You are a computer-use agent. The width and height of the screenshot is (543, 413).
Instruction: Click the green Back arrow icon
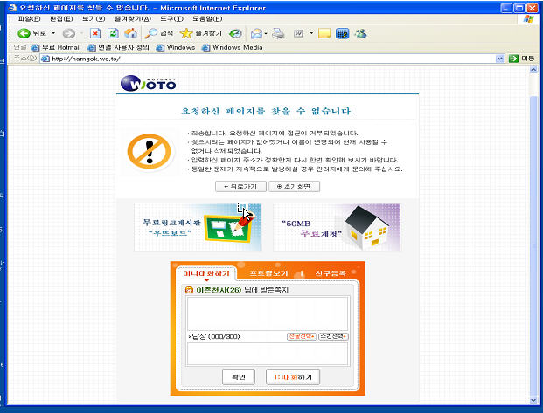[24, 33]
